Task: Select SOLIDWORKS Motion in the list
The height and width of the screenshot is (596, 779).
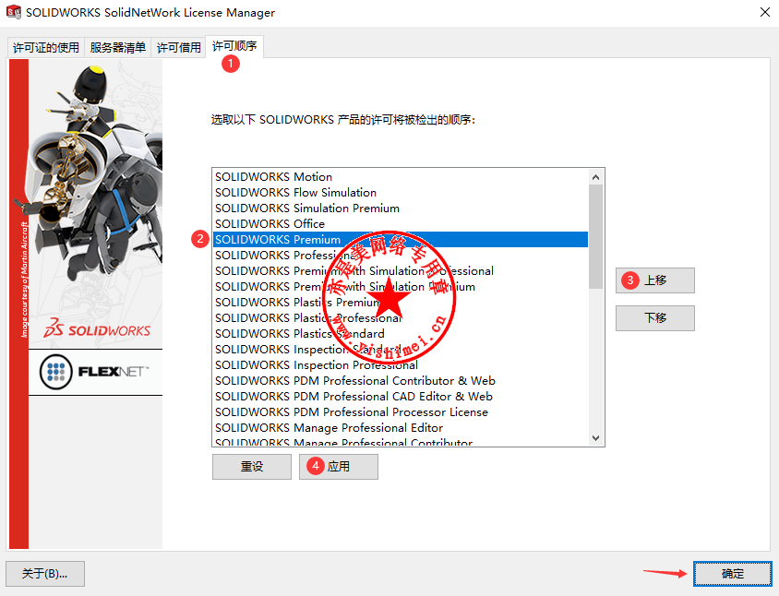Action: (401, 177)
